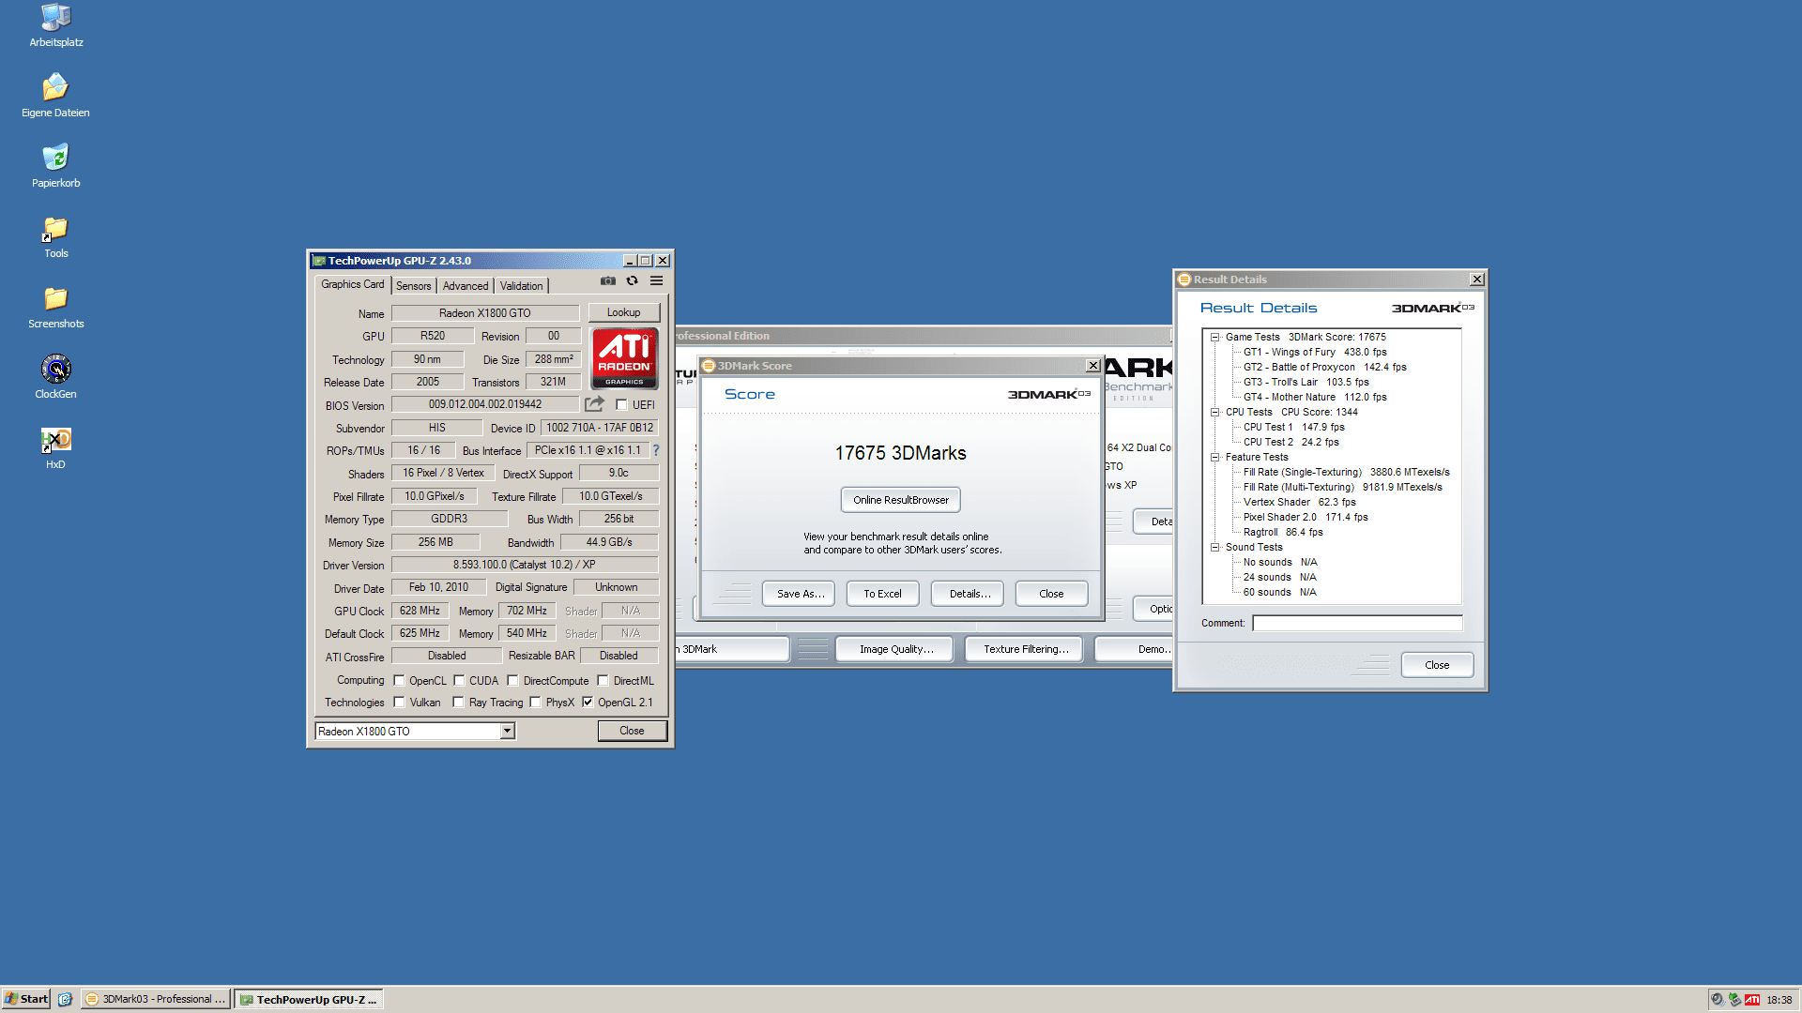Toggle the OpenCL checkbox
1802x1013 pixels.
399,681
